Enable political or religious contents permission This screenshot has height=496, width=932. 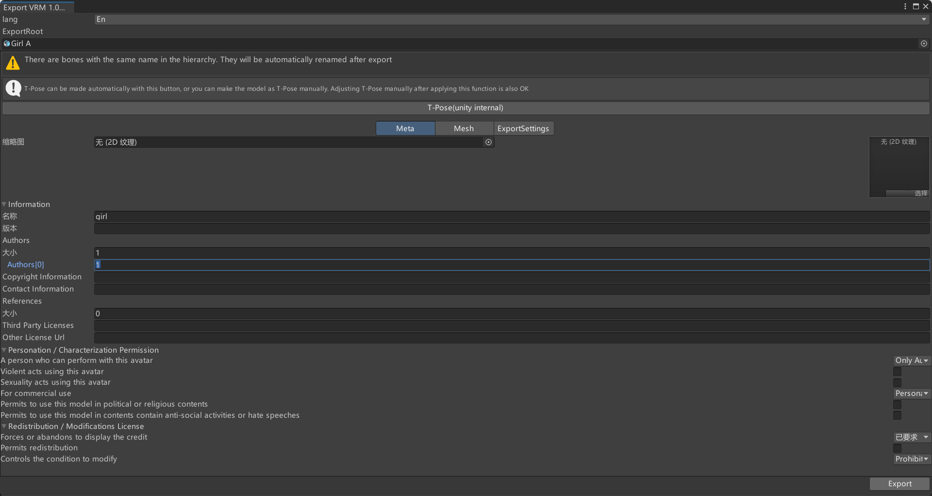(x=897, y=405)
